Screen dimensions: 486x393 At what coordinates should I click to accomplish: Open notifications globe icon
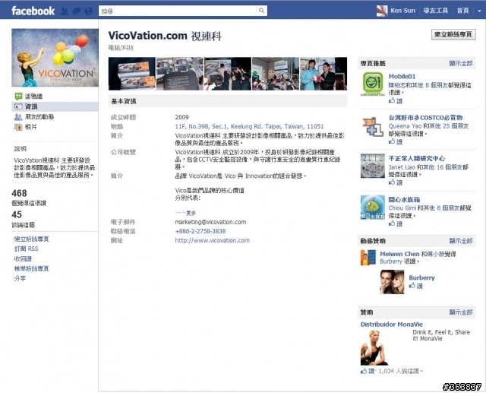point(88,11)
